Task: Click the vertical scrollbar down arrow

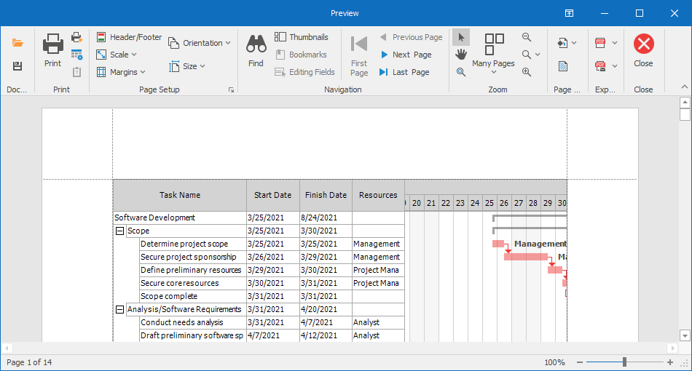Action: click(685, 336)
